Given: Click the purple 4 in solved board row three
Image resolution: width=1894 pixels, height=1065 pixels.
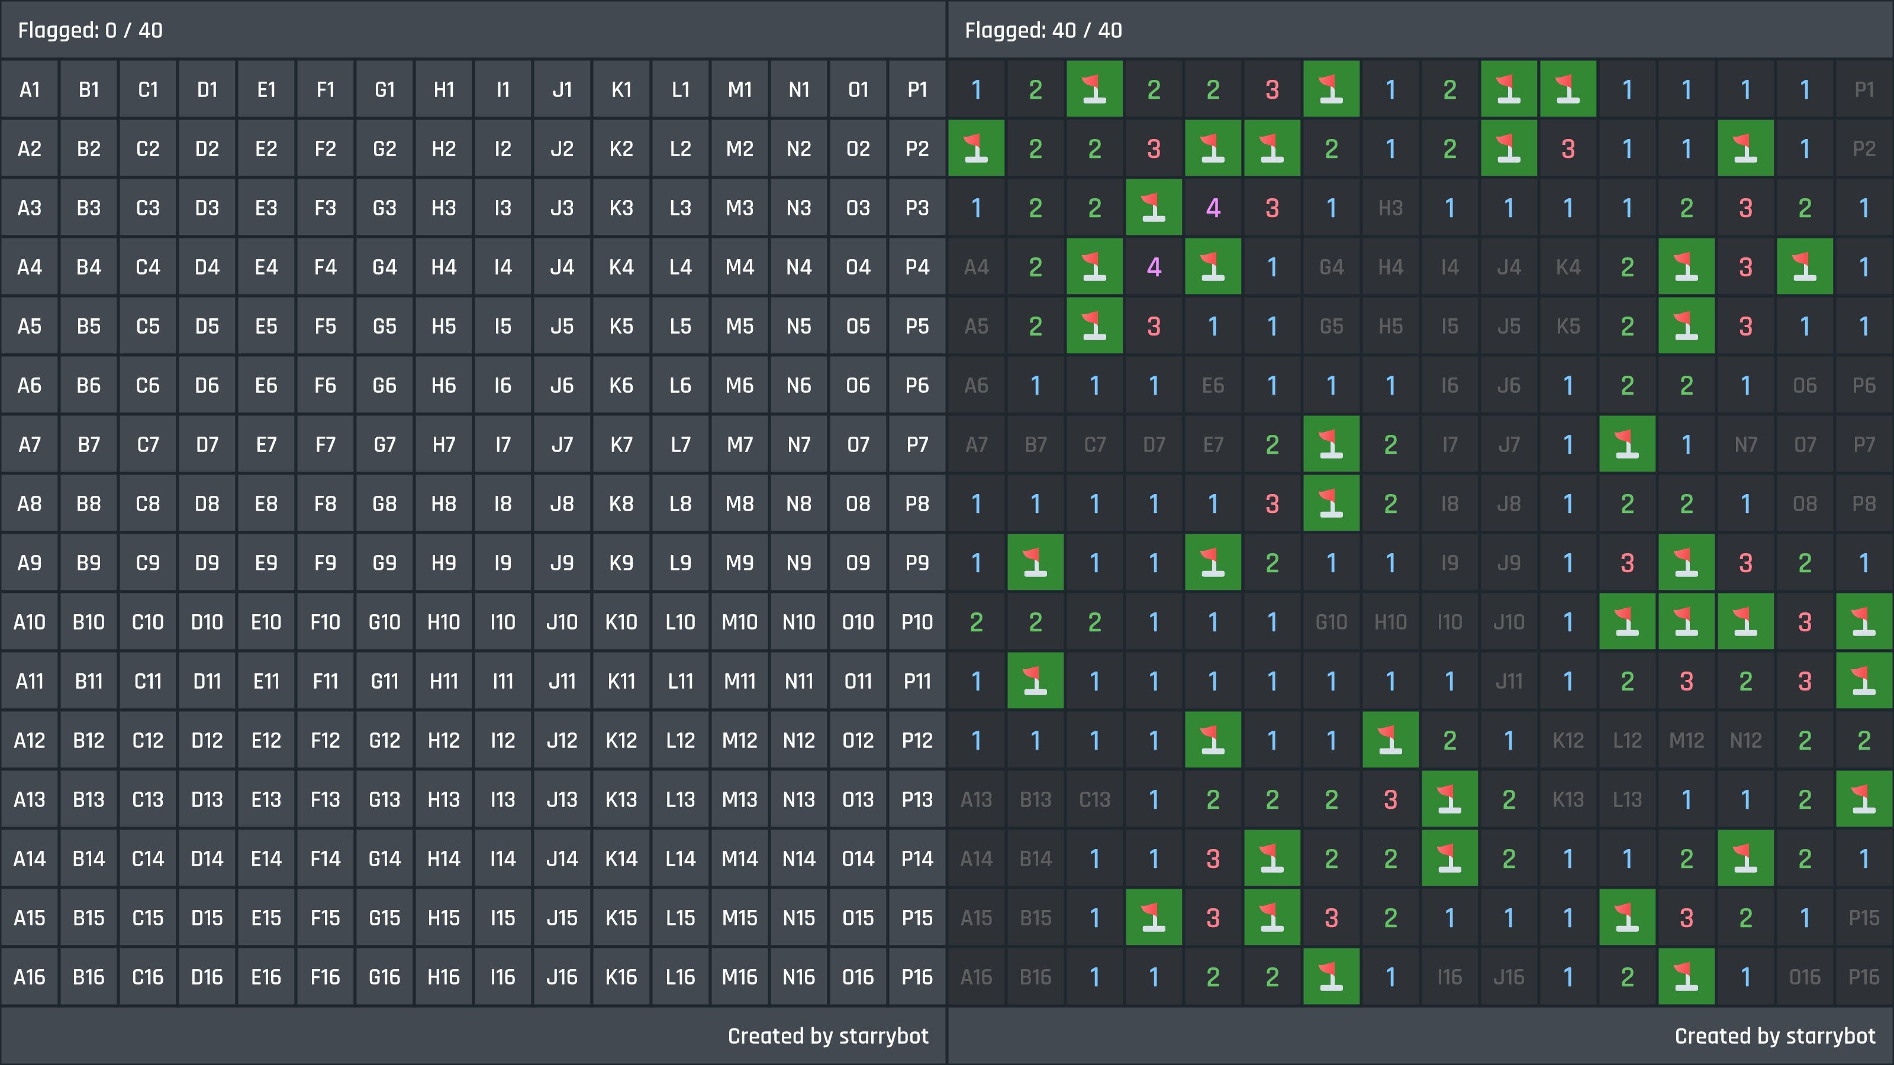Looking at the screenshot, I should tap(1213, 208).
